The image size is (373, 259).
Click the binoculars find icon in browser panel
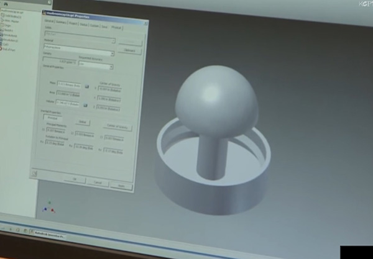click(6, 4)
